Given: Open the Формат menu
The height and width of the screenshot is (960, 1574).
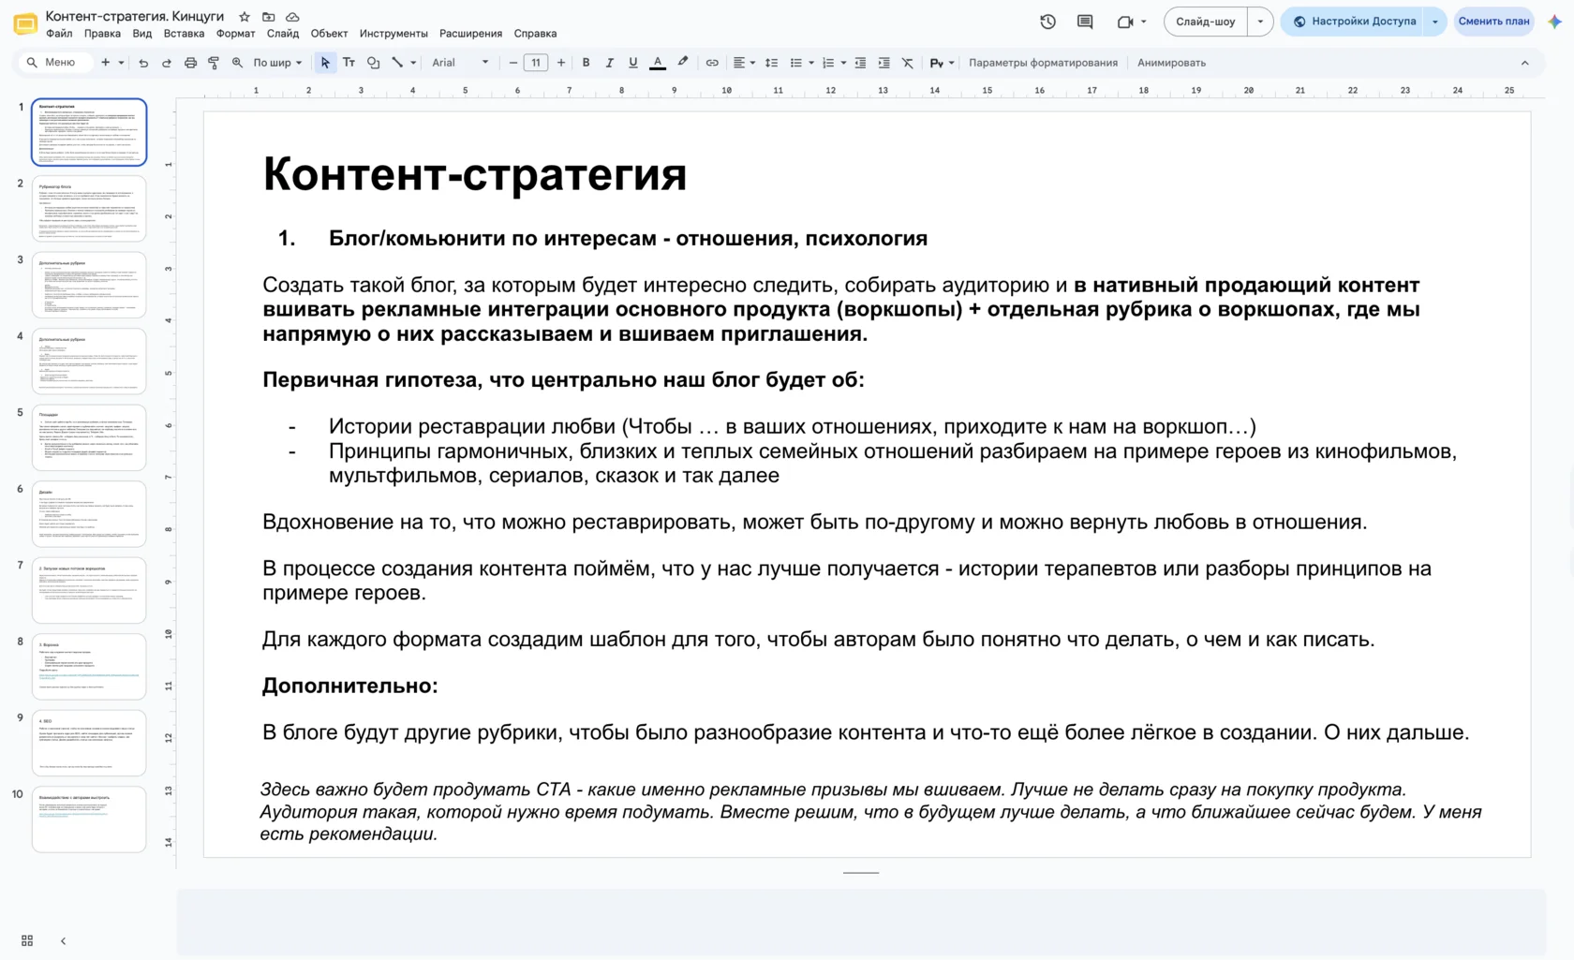Looking at the screenshot, I should tap(235, 33).
